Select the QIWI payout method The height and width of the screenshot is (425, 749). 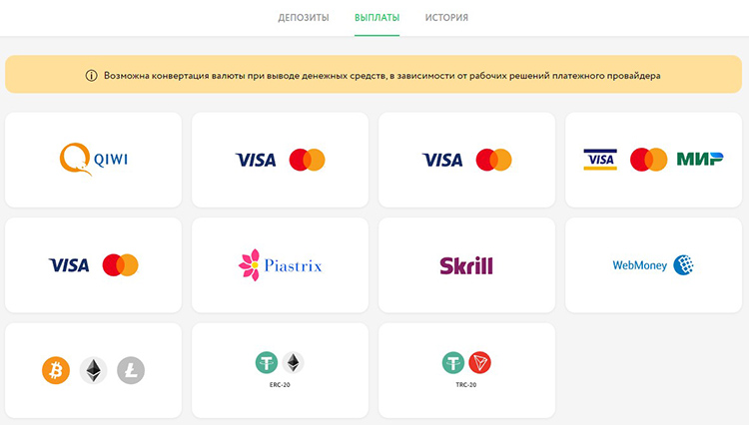click(93, 160)
